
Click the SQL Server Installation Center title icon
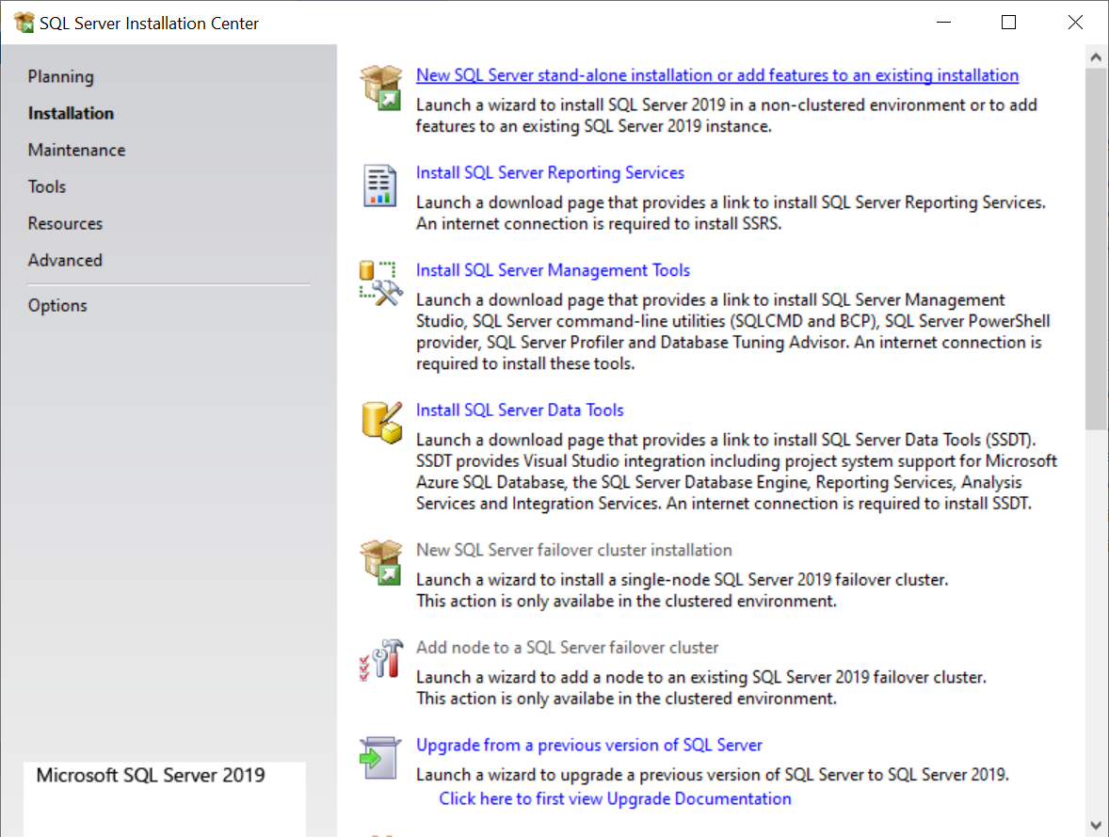24,23
